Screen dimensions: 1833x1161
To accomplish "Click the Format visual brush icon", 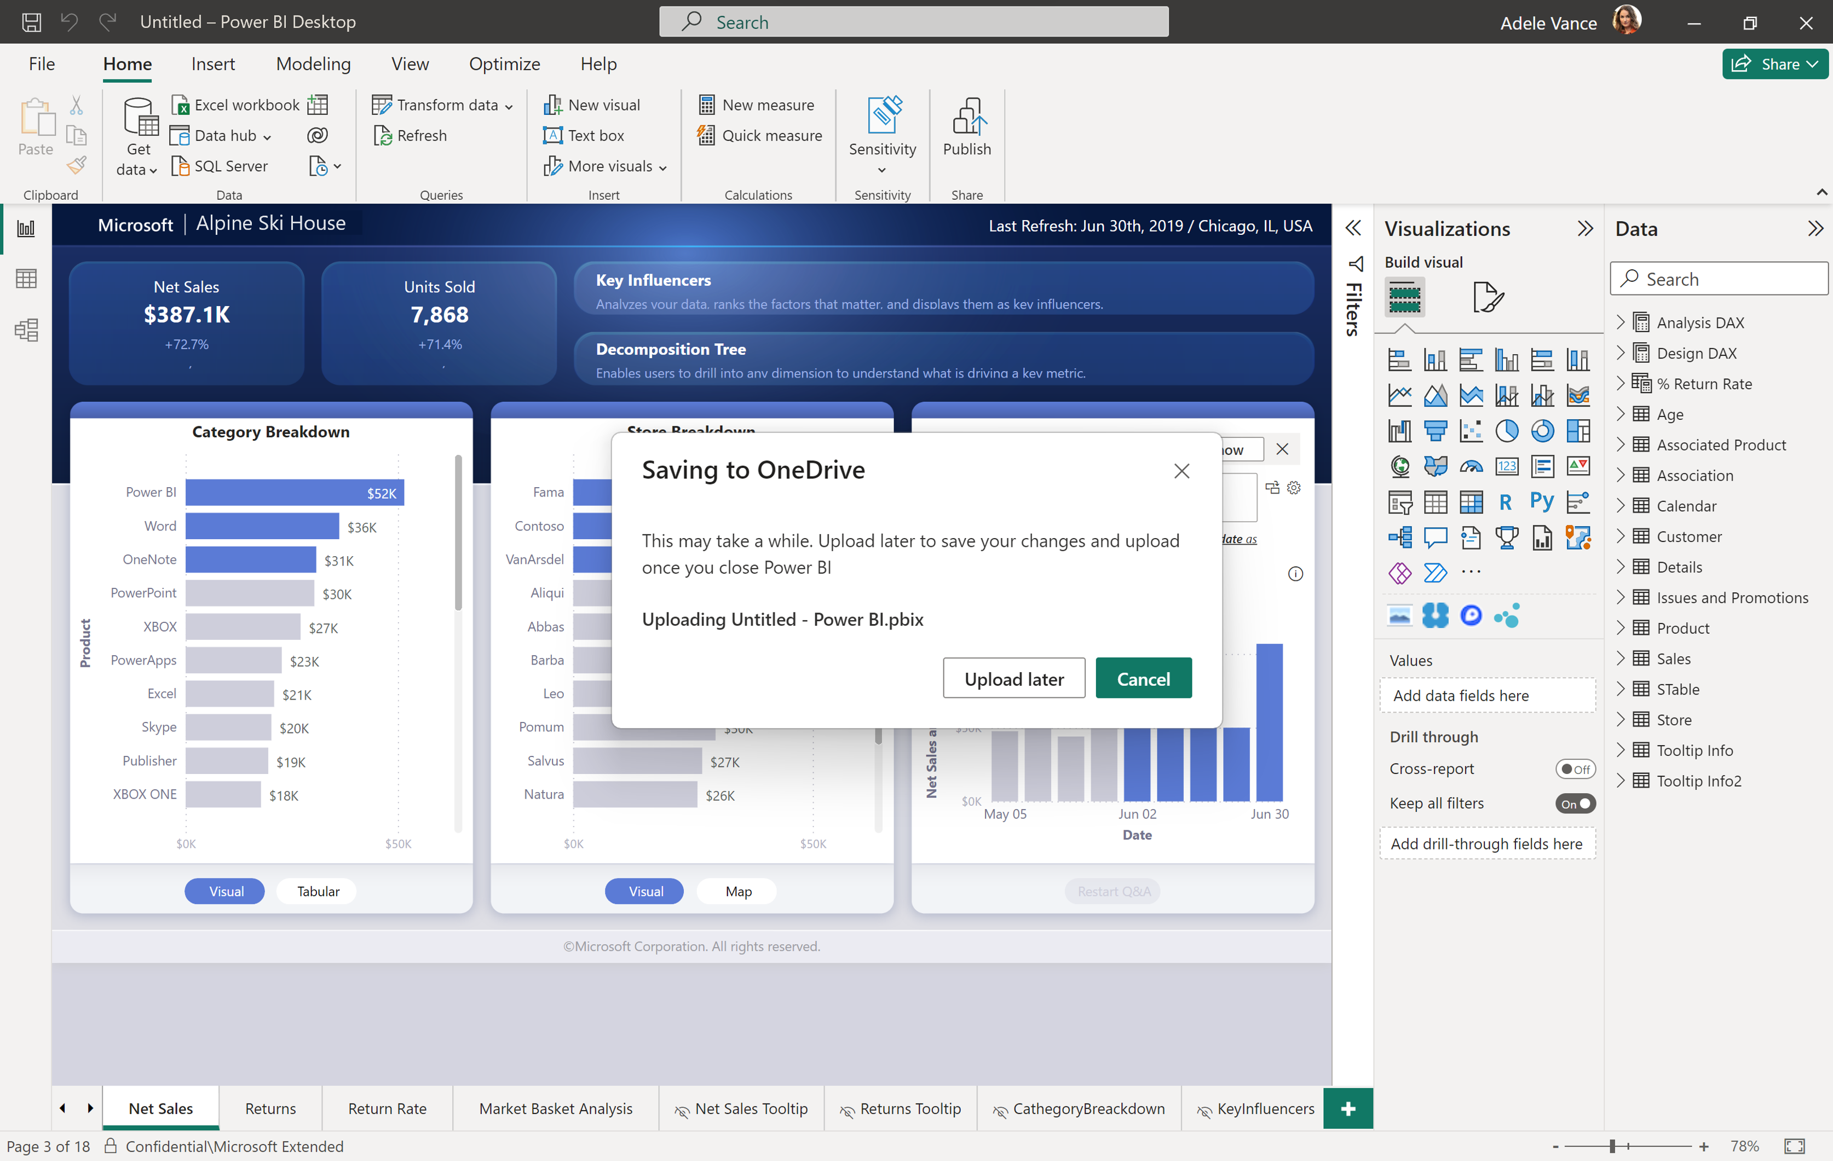I will coord(1488,296).
